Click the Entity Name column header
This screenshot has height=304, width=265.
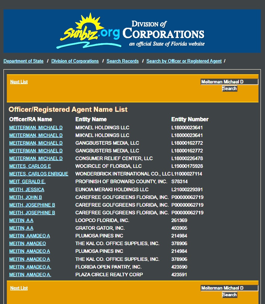tap(91, 119)
